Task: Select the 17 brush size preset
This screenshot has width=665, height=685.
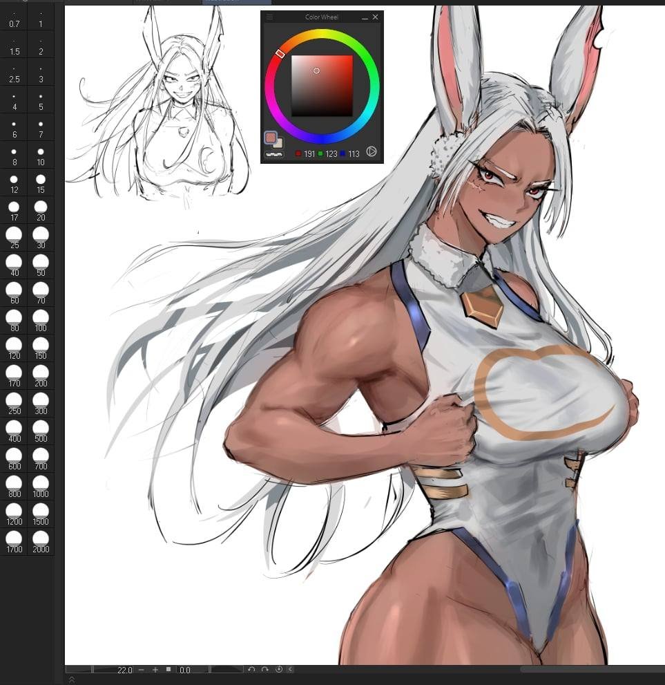Action: pos(14,209)
